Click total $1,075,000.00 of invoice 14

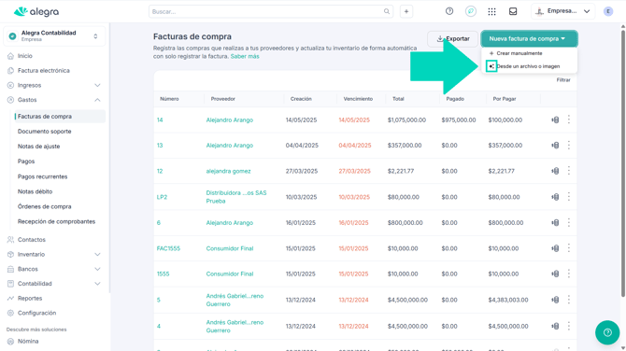pyautogui.click(x=406, y=120)
